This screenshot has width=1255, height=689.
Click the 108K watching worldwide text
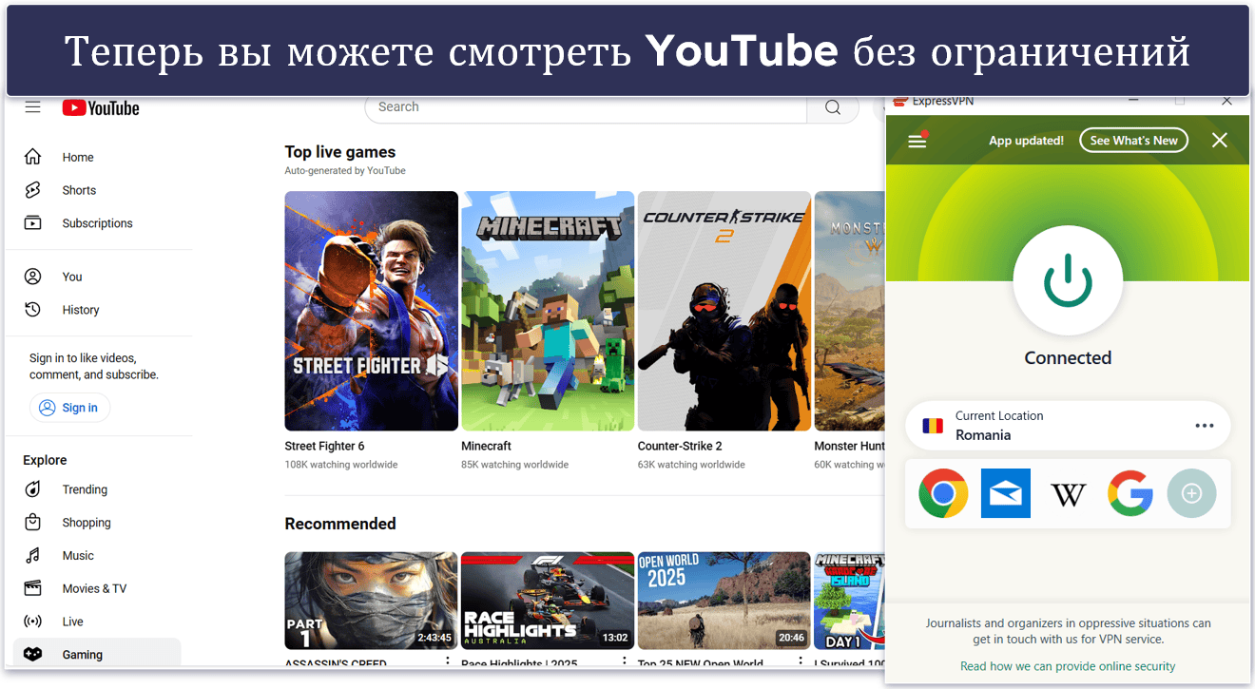[341, 465]
